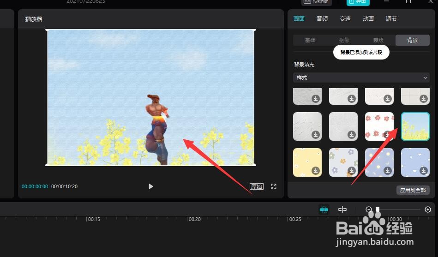This screenshot has height=257, width=438.
Task: Choose the selected yellow-flower sky background thumbnail
Action: 415,126
